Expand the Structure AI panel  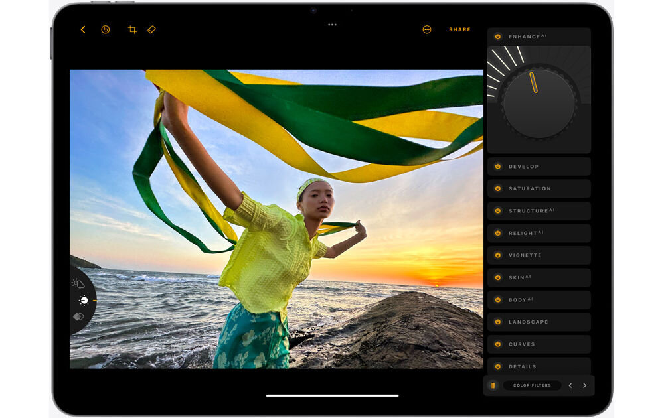[x=539, y=211]
